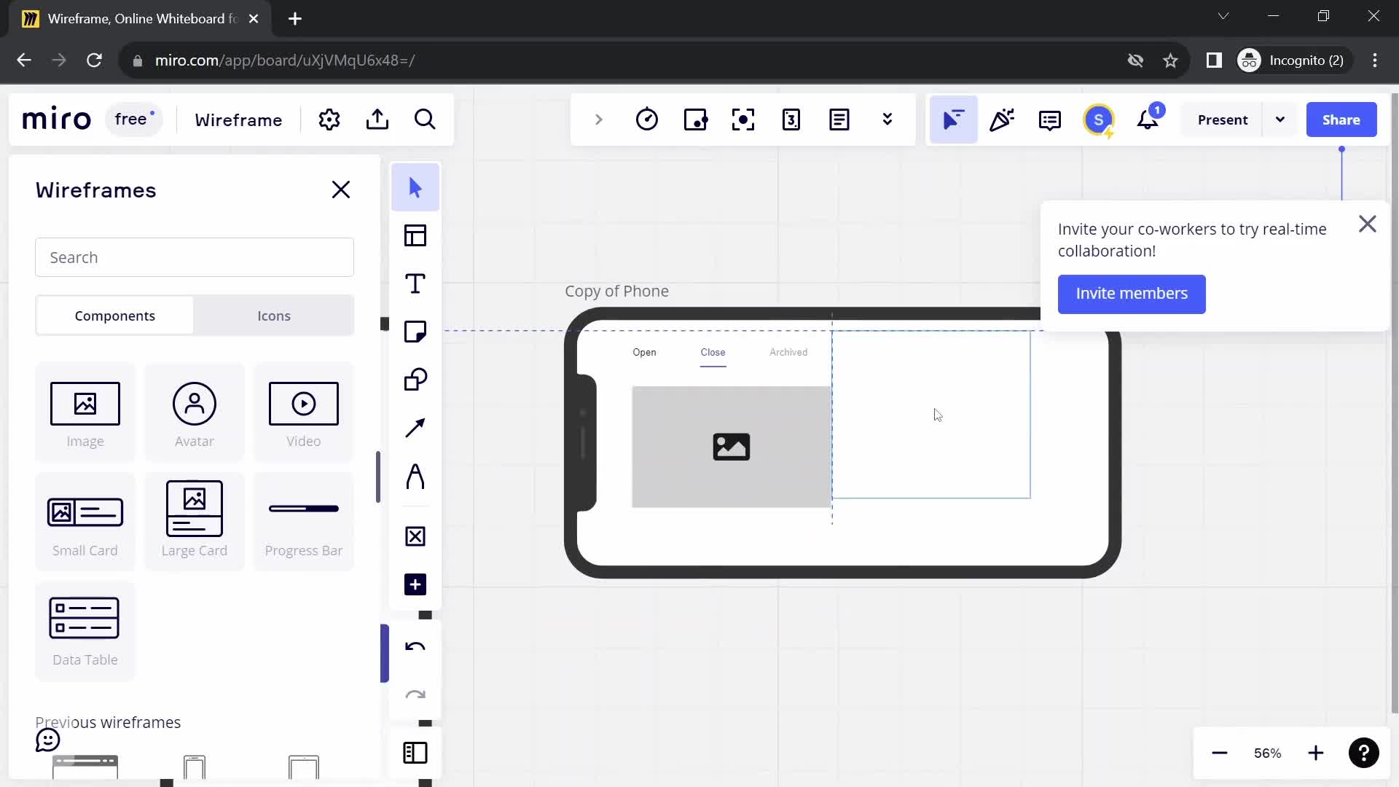Expand the more tools dropdown arrow

(x=887, y=120)
